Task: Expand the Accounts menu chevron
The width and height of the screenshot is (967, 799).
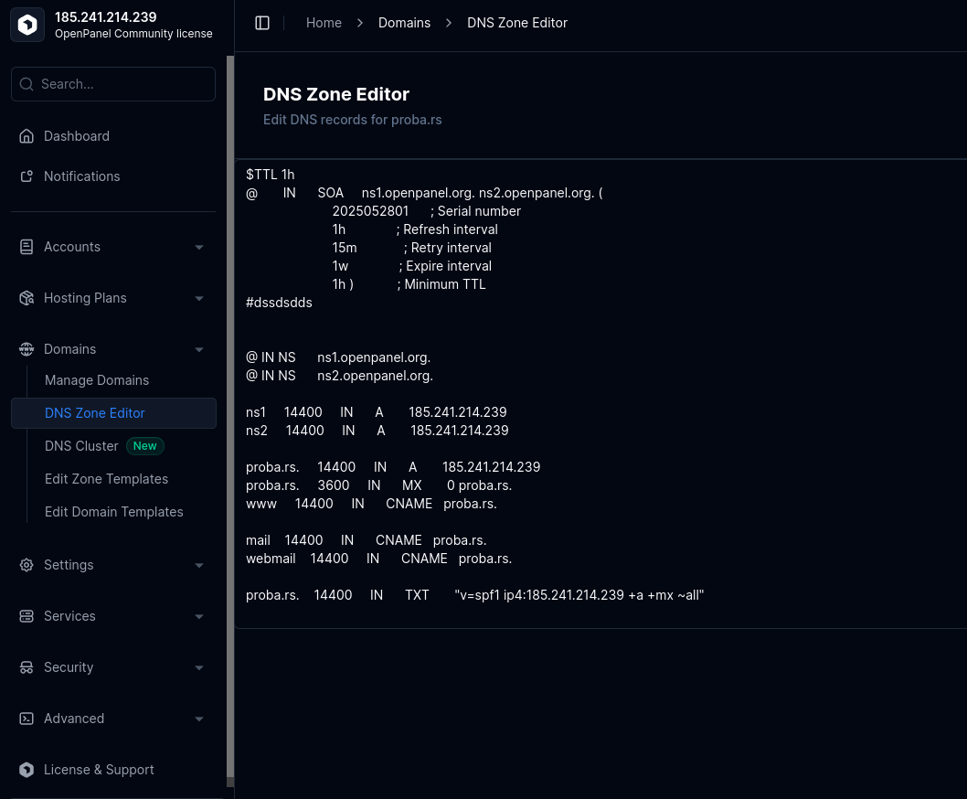Action: [199, 248]
